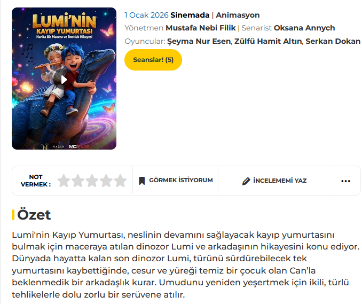Click the pencil icon to write review
Viewport: 362px width, 304px height.
(246, 181)
